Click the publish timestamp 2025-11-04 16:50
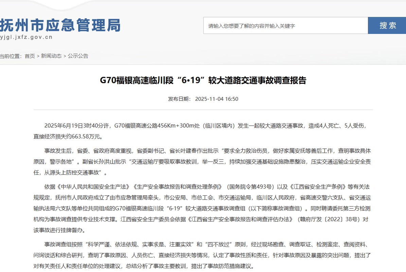Image resolution: width=406 pixels, height=272 pixels. (216, 99)
